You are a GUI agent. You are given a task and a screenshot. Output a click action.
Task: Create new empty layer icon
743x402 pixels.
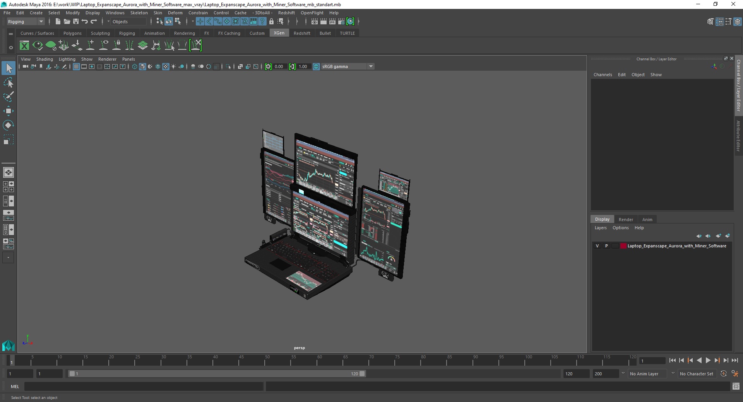(718, 236)
